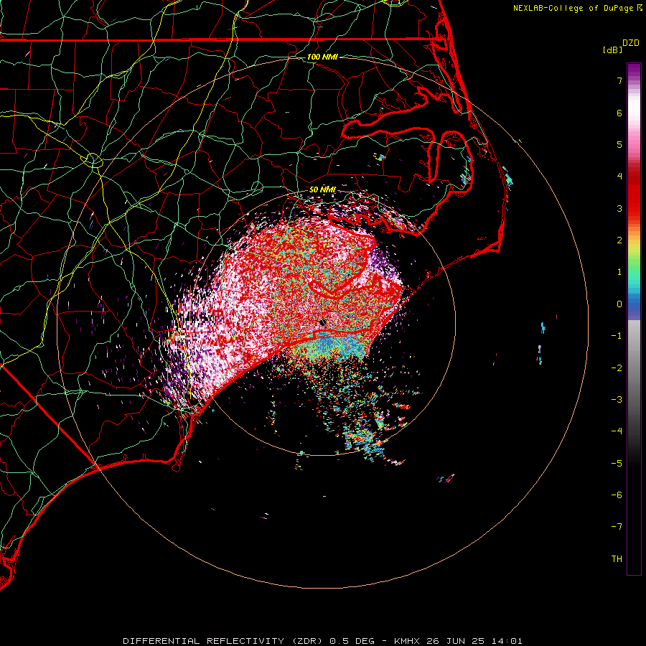The width and height of the screenshot is (646, 646).
Task: Click the DZD label above the color scale
Action: [x=630, y=43]
